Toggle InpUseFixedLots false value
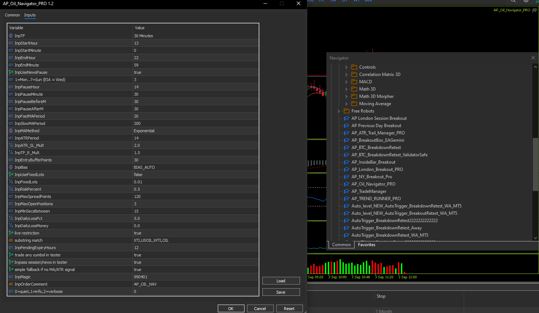 (138, 175)
